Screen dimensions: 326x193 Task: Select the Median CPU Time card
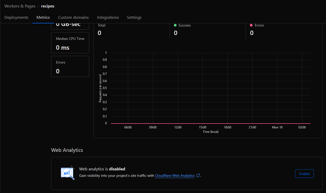(x=70, y=43)
